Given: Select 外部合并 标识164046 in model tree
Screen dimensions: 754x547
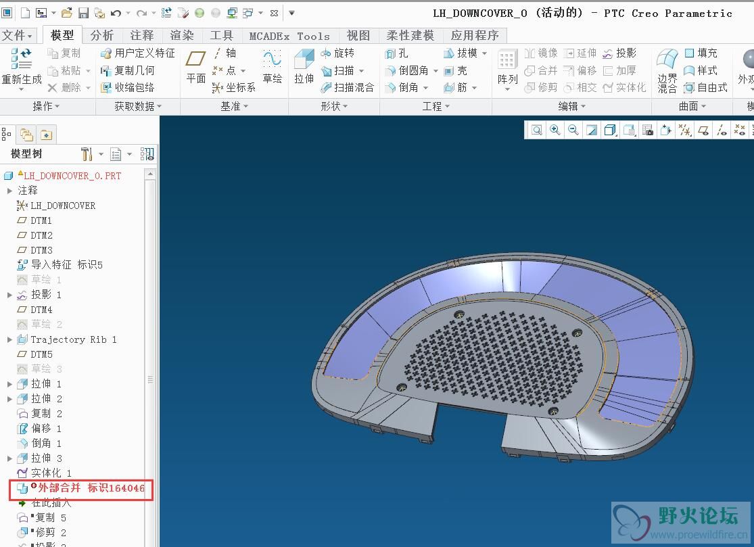Looking at the screenshot, I should (x=80, y=488).
